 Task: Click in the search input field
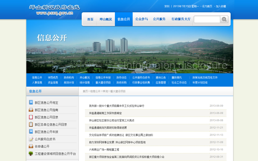pyautogui.click(x=207, y=19)
